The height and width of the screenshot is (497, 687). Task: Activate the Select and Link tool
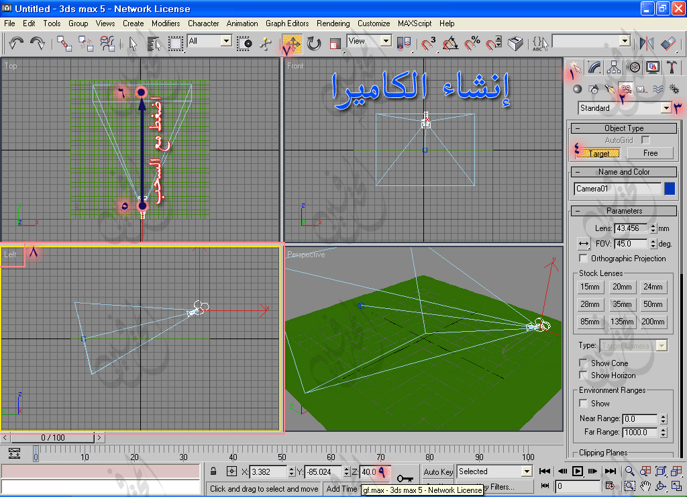(64, 44)
